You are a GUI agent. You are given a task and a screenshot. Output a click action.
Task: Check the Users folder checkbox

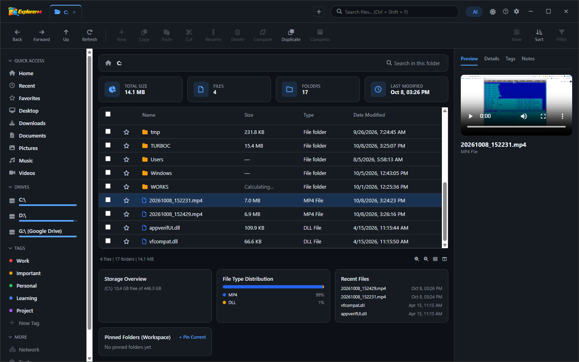(108, 159)
